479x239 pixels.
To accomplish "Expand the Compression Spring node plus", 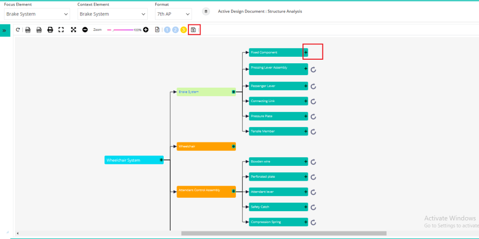I will (306, 222).
